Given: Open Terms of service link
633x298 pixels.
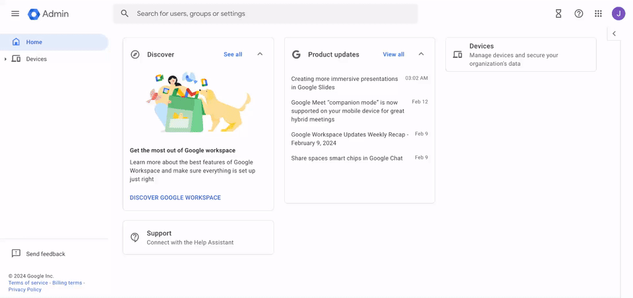Looking at the screenshot, I should (28, 283).
